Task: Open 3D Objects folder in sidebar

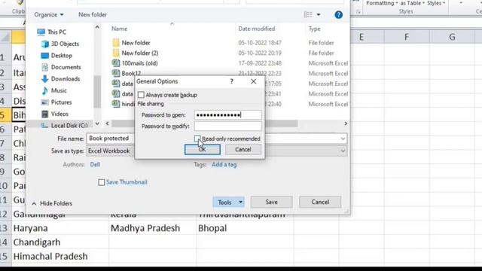Action: point(60,44)
